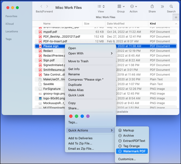Screen dimensions: 181x164
Task: Select ExtractPDFText quick action
Action: pos(132,141)
